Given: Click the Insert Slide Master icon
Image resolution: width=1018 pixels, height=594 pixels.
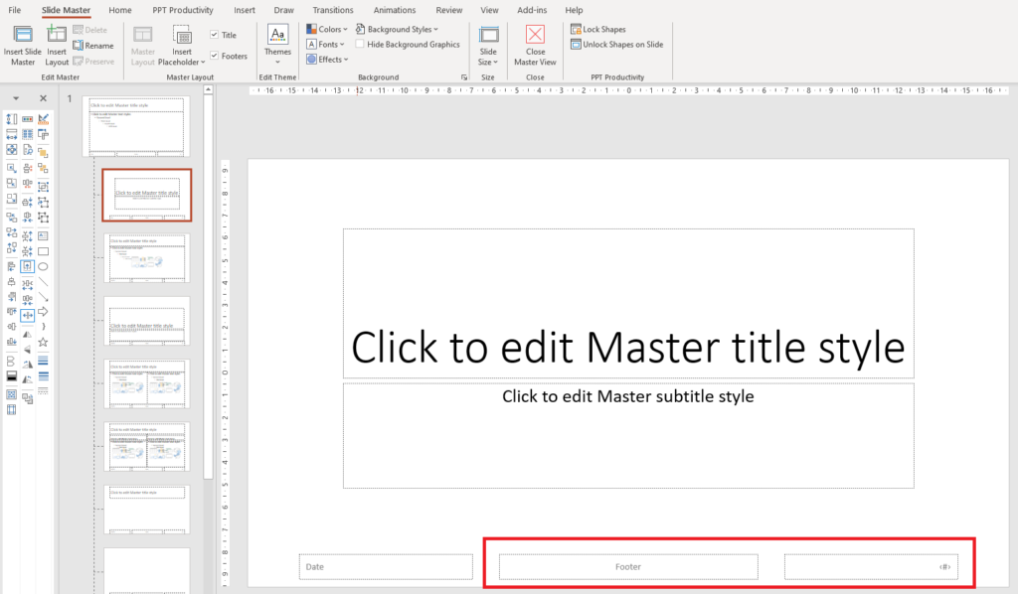Looking at the screenshot, I should tap(23, 46).
